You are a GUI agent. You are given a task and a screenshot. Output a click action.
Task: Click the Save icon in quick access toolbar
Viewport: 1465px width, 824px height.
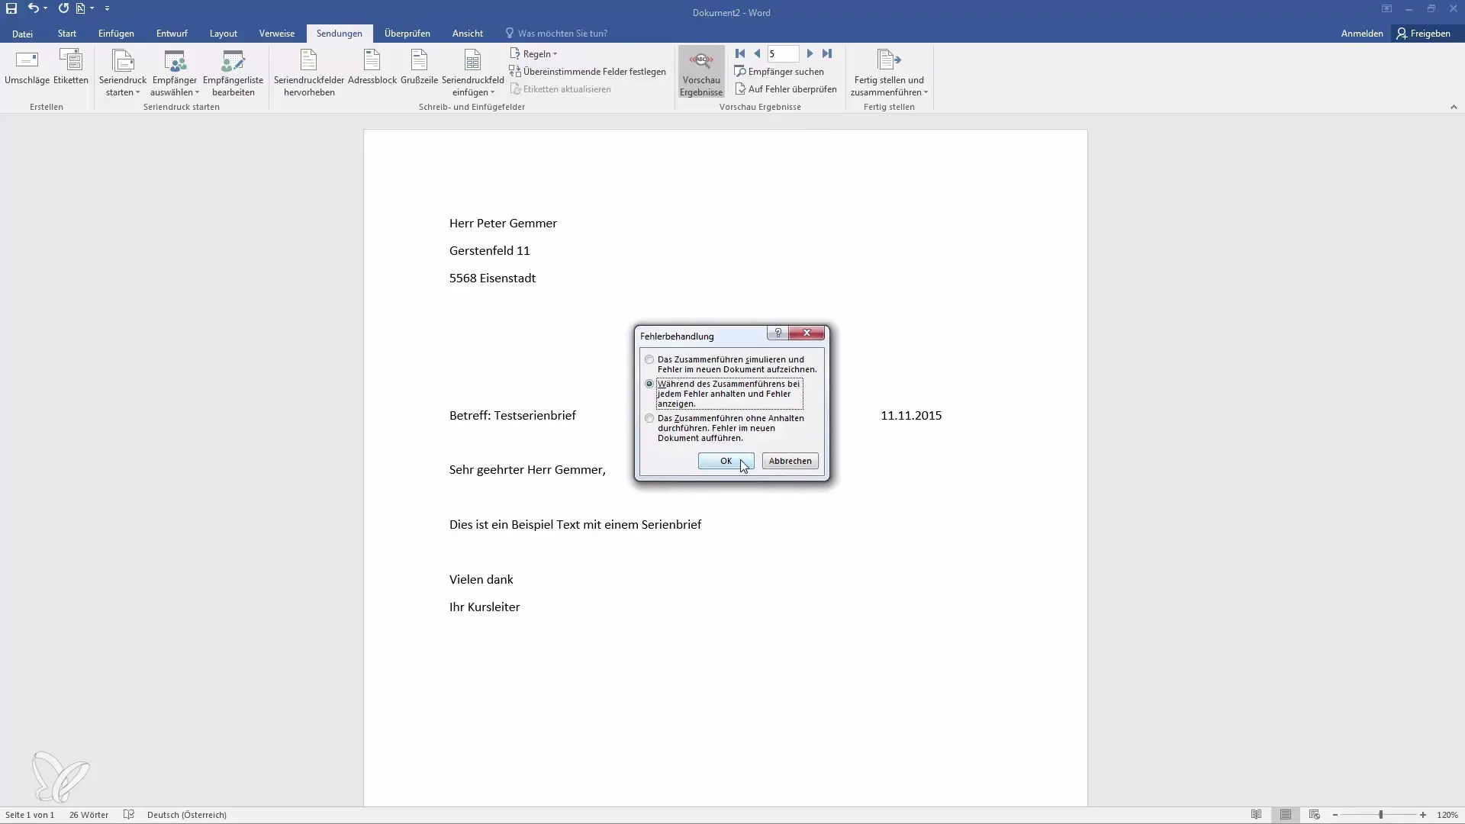[x=11, y=8]
